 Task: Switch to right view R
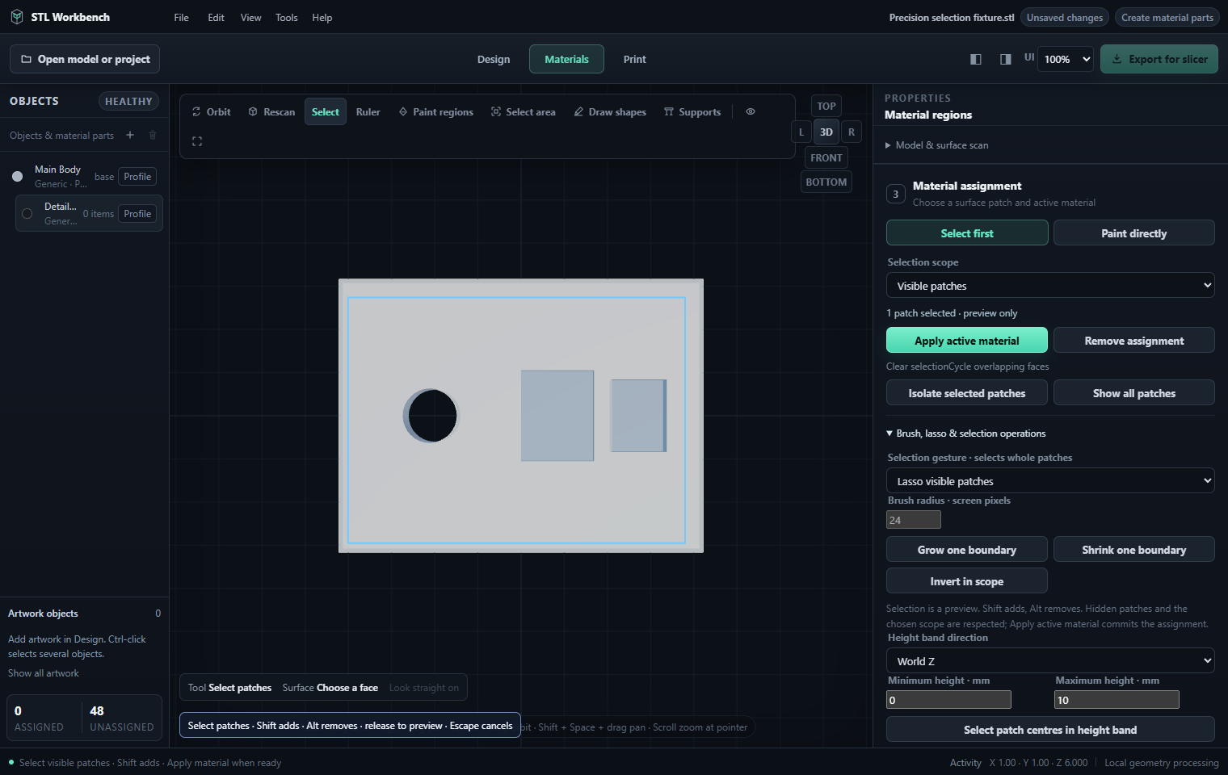tap(852, 132)
